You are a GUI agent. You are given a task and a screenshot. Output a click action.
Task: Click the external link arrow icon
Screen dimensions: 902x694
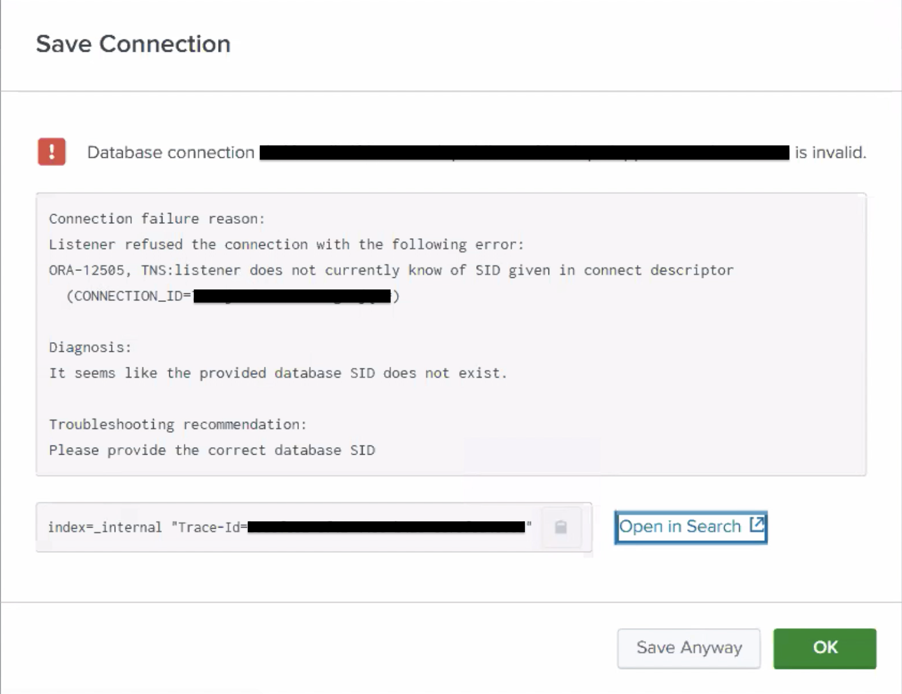[757, 524]
